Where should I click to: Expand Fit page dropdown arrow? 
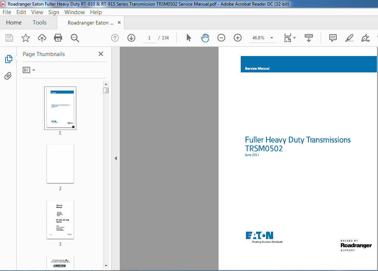click(294, 38)
